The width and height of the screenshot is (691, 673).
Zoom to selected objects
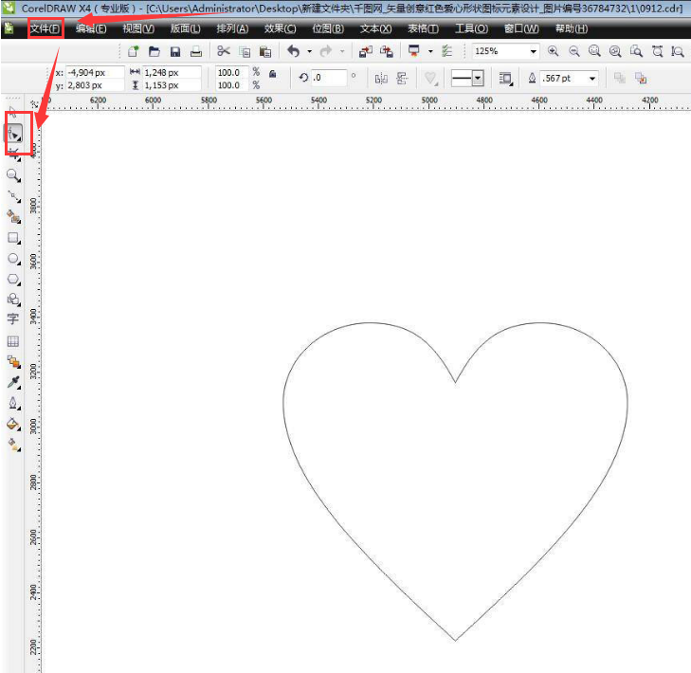coord(594,51)
